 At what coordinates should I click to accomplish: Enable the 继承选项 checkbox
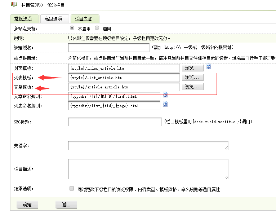(x=72, y=188)
